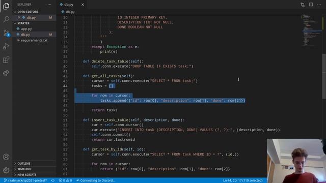The height and width of the screenshot is (183, 326).
Task: Open the Explorer view in activity bar
Action: tap(6, 6)
